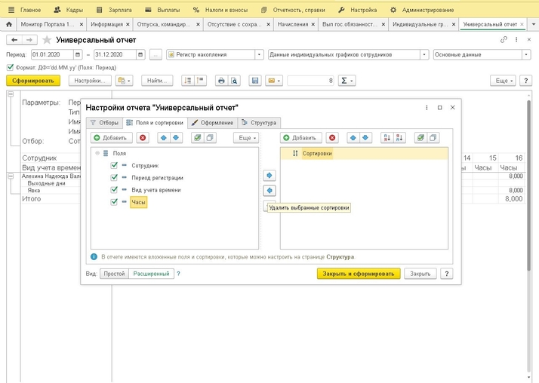Click the sort ascending icon in sortings panel
Viewport: 539px width, 383px height.
click(x=387, y=138)
